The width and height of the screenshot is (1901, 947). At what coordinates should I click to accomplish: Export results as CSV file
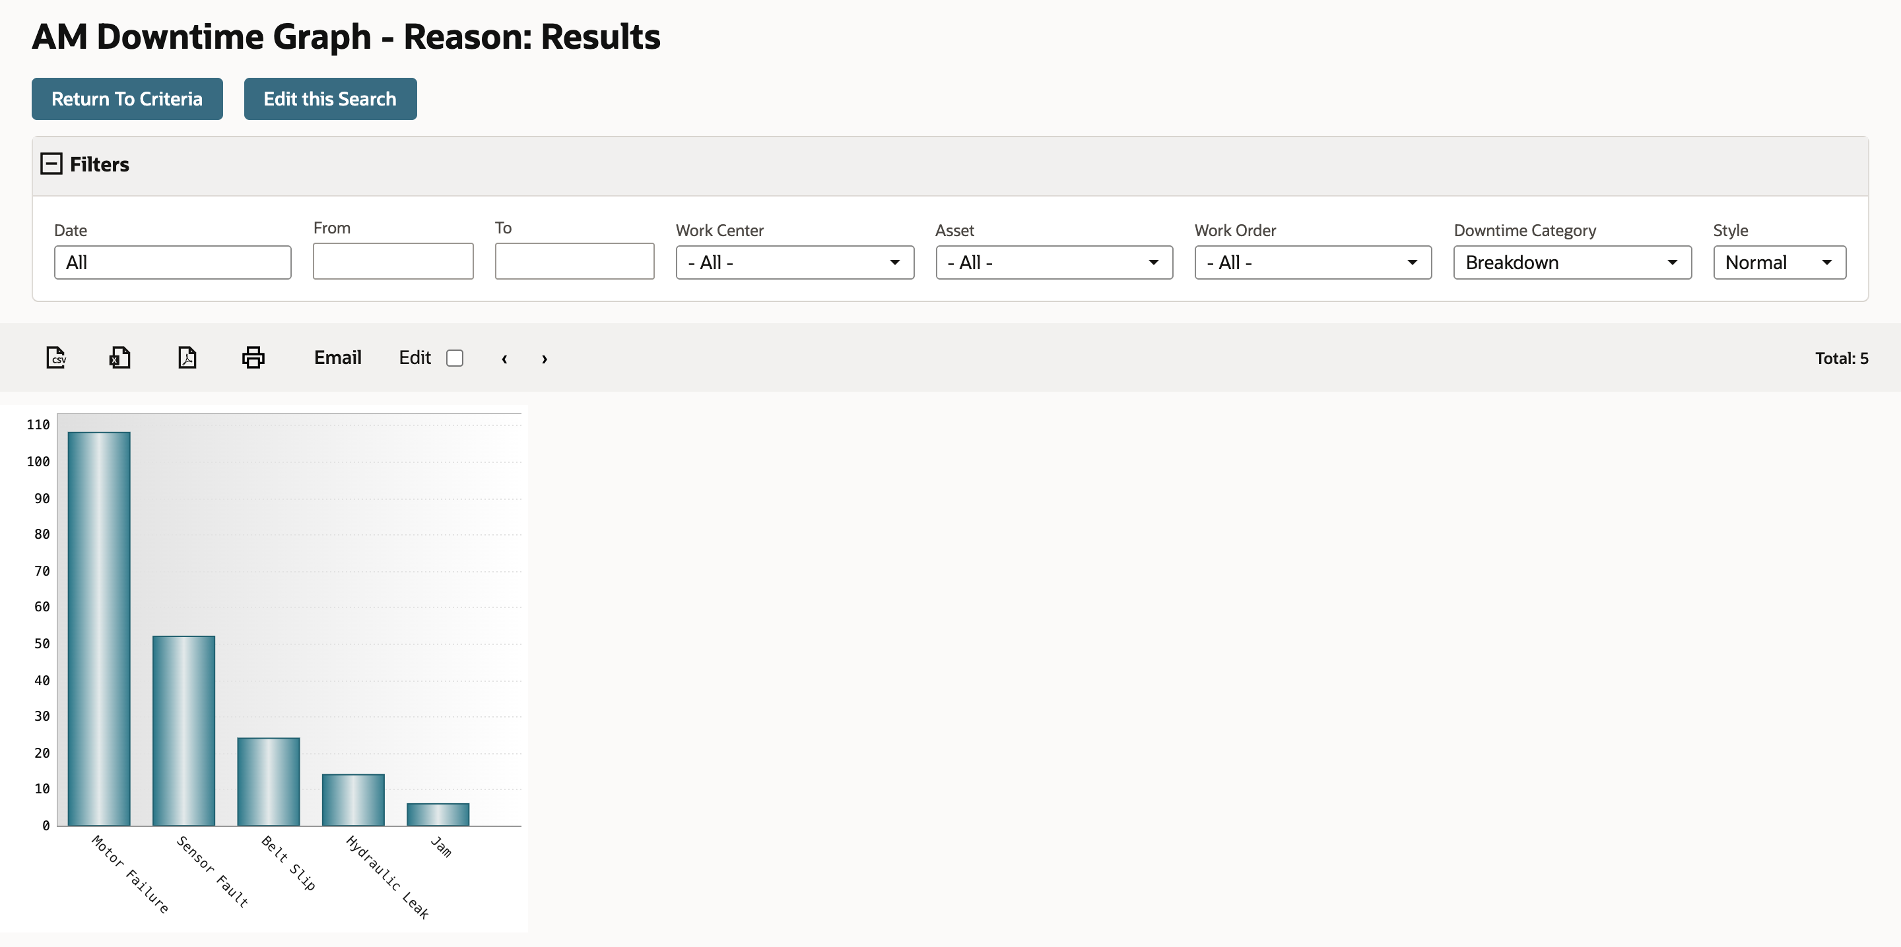pos(56,357)
